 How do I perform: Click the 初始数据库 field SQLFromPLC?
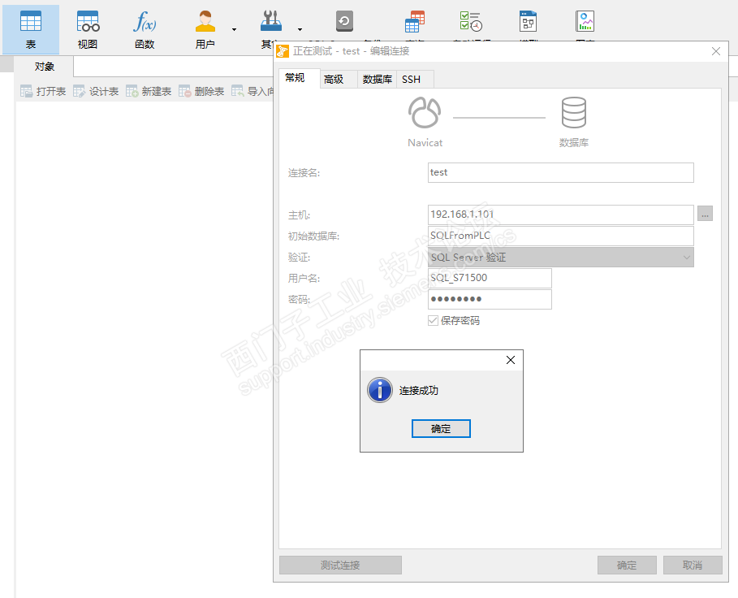(560, 236)
